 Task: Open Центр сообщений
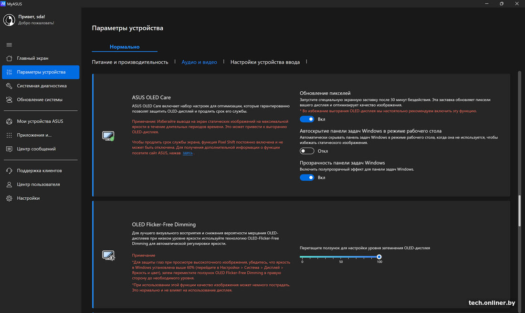[x=41, y=149]
